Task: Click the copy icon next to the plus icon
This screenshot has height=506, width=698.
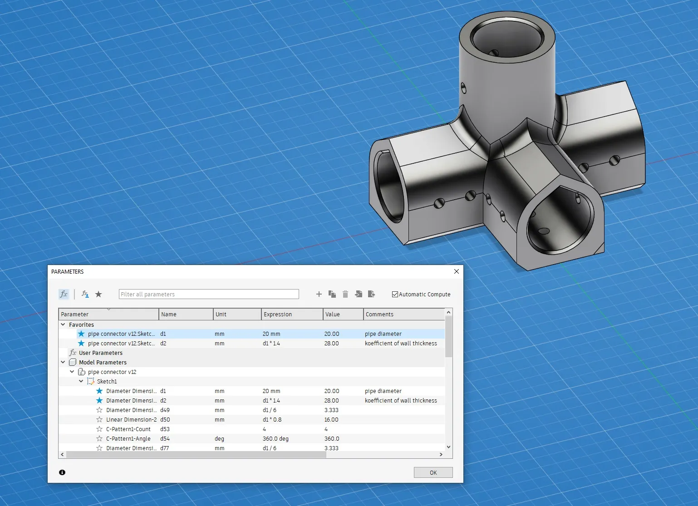Action: (332, 294)
